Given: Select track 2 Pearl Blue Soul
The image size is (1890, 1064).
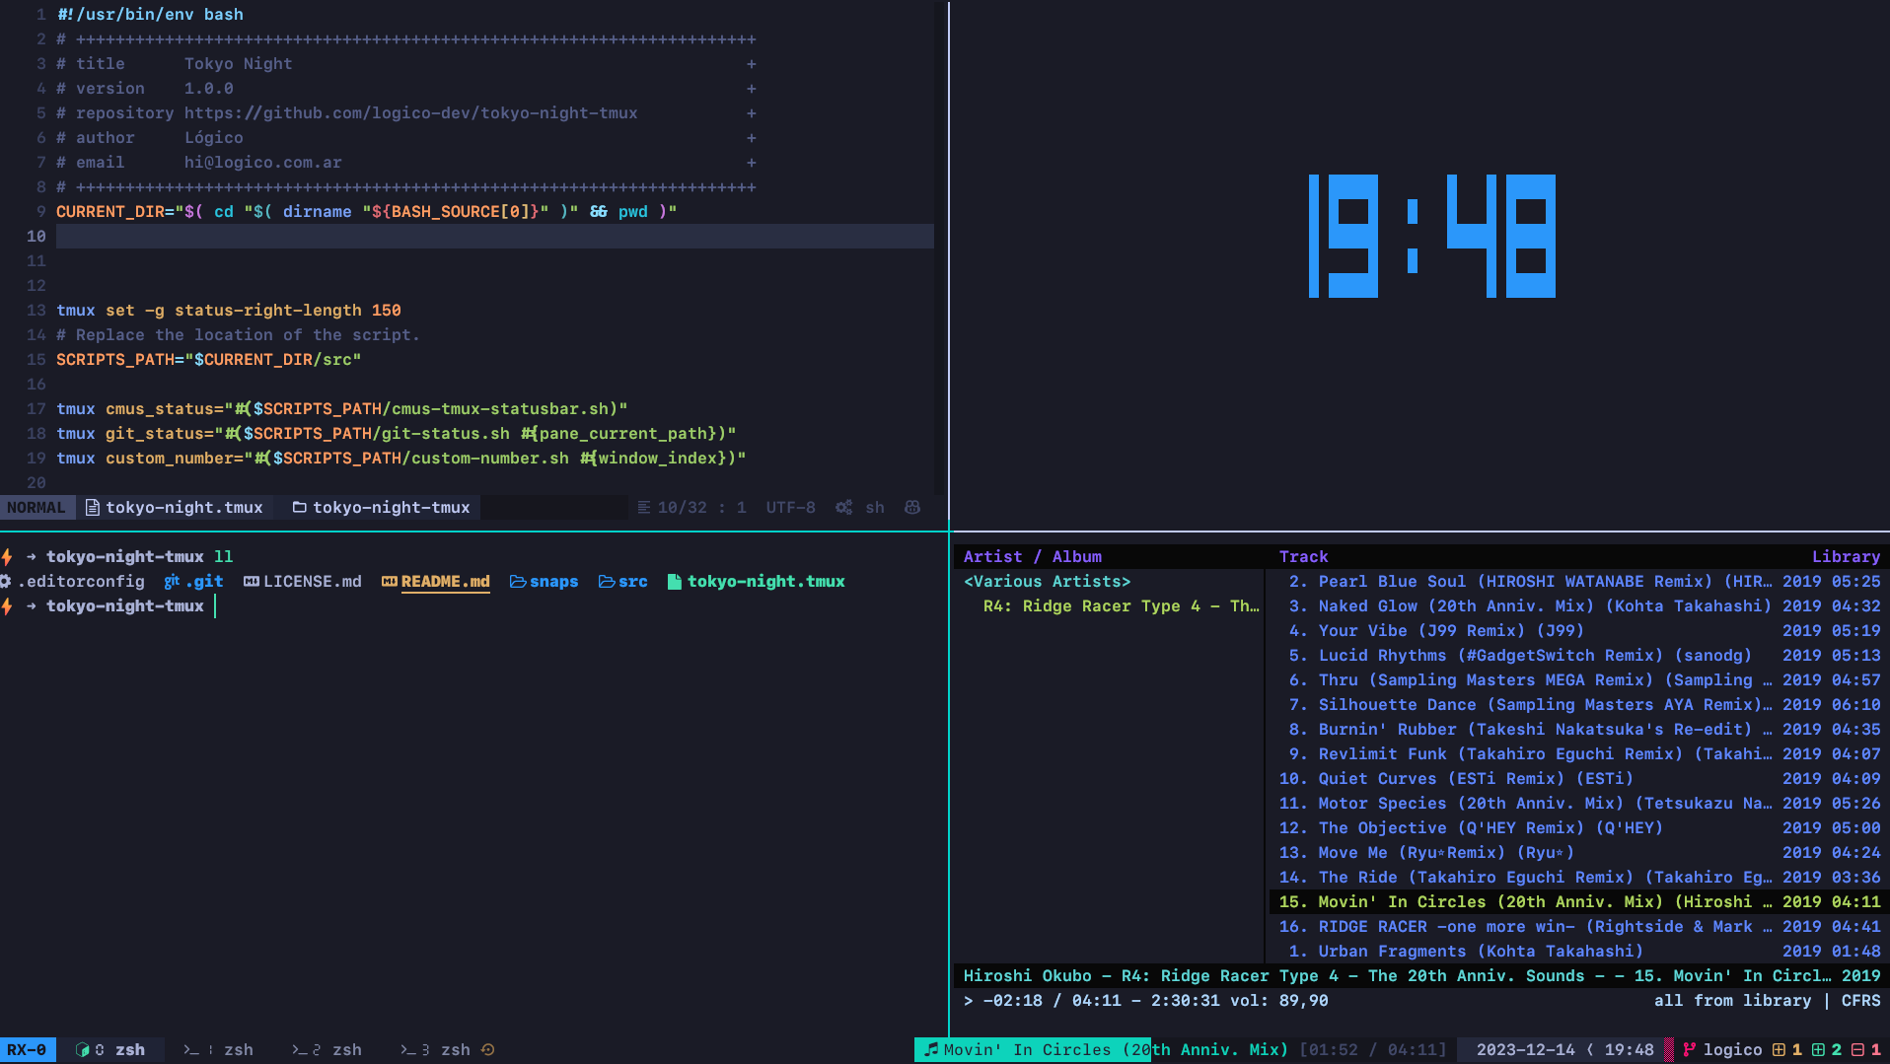Looking at the screenshot, I should click(1577, 582).
